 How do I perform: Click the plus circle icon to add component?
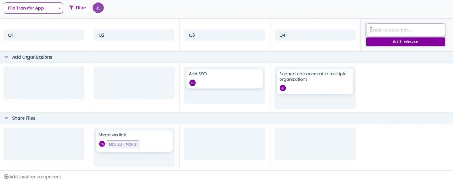tap(6, 177)
